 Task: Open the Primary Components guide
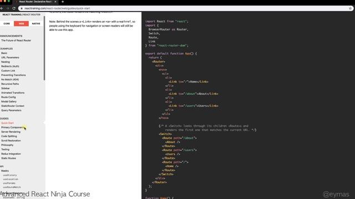point(13,127)
